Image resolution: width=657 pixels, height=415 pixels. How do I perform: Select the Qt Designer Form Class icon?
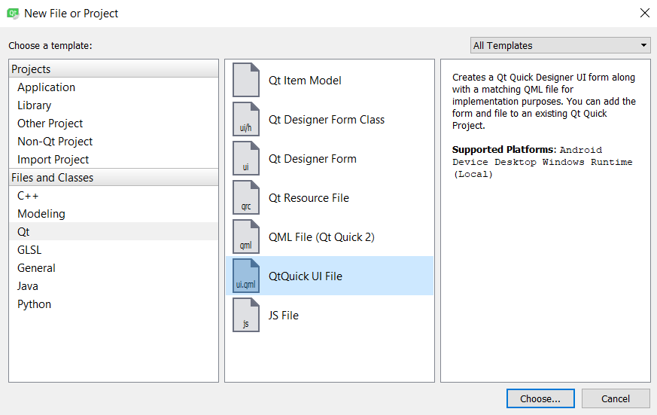click(x=245, y=120)
